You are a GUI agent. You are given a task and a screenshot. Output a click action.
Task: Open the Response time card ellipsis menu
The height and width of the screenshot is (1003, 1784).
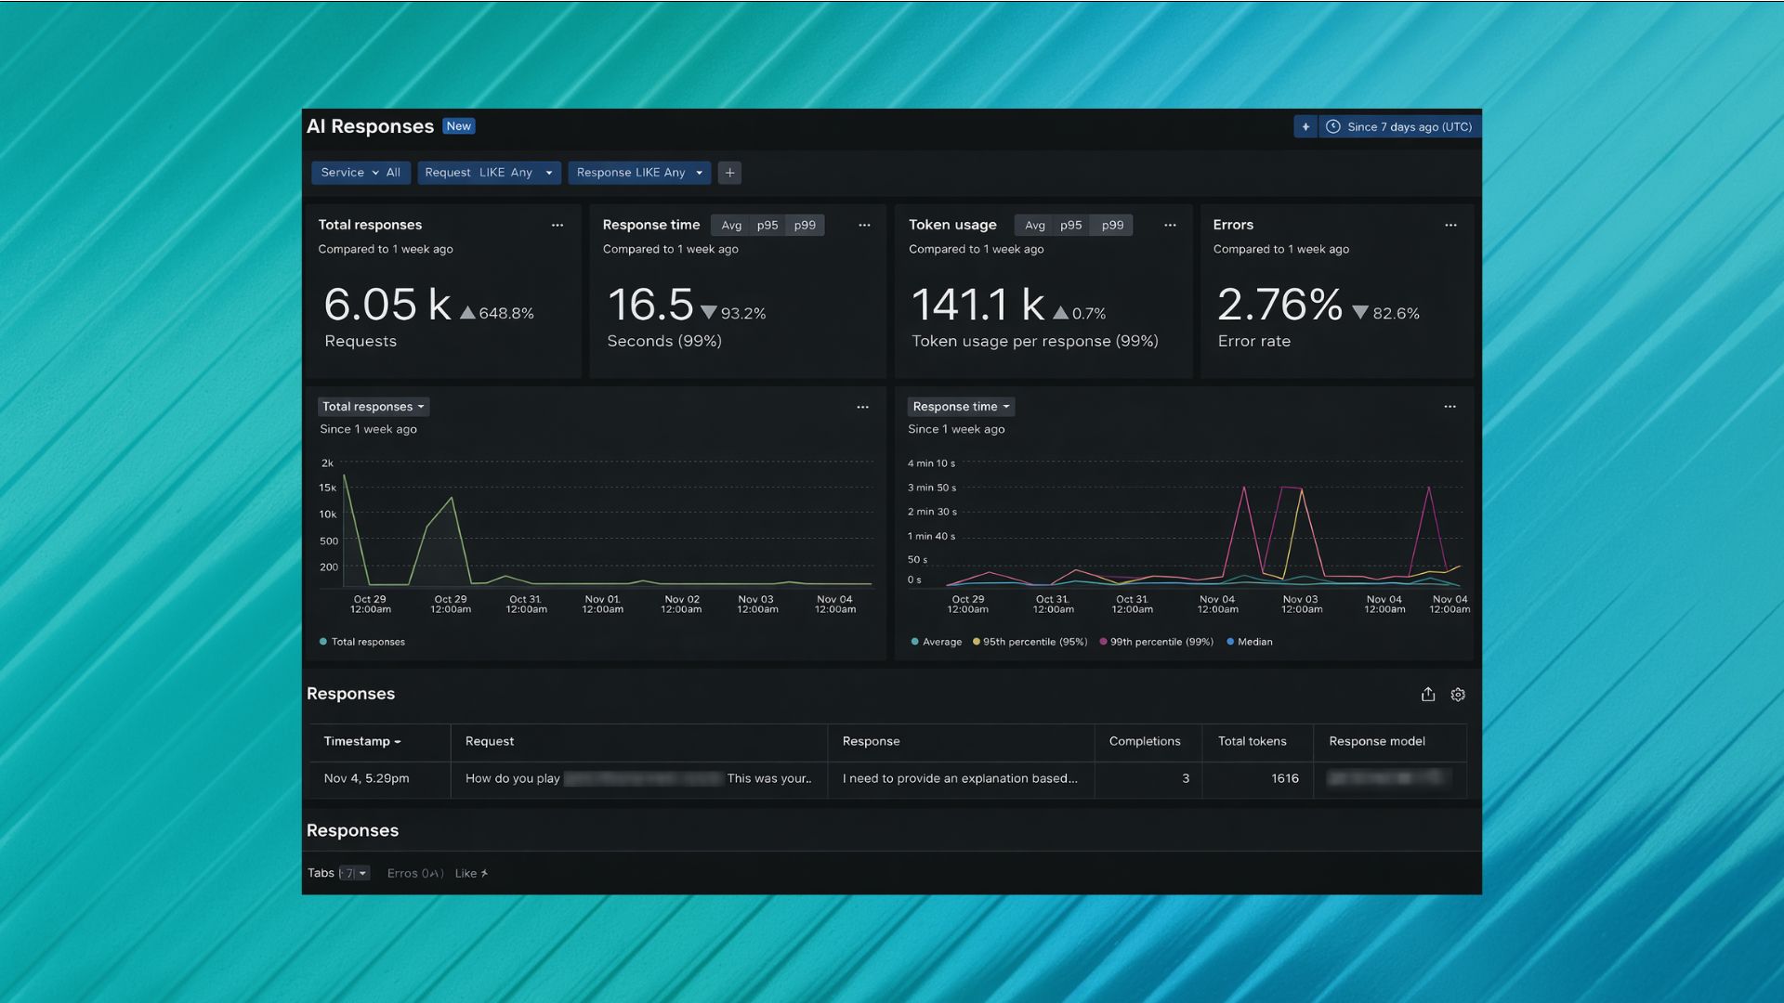pos(864,226)
